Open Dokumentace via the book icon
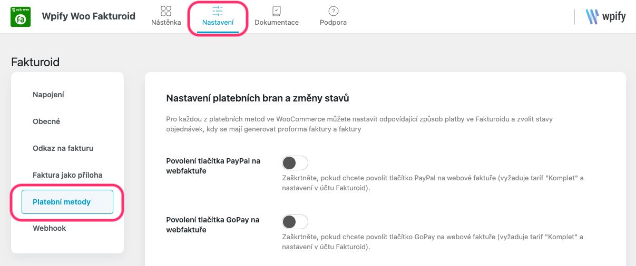The image size is (636, 266). [x=277, y=11]
